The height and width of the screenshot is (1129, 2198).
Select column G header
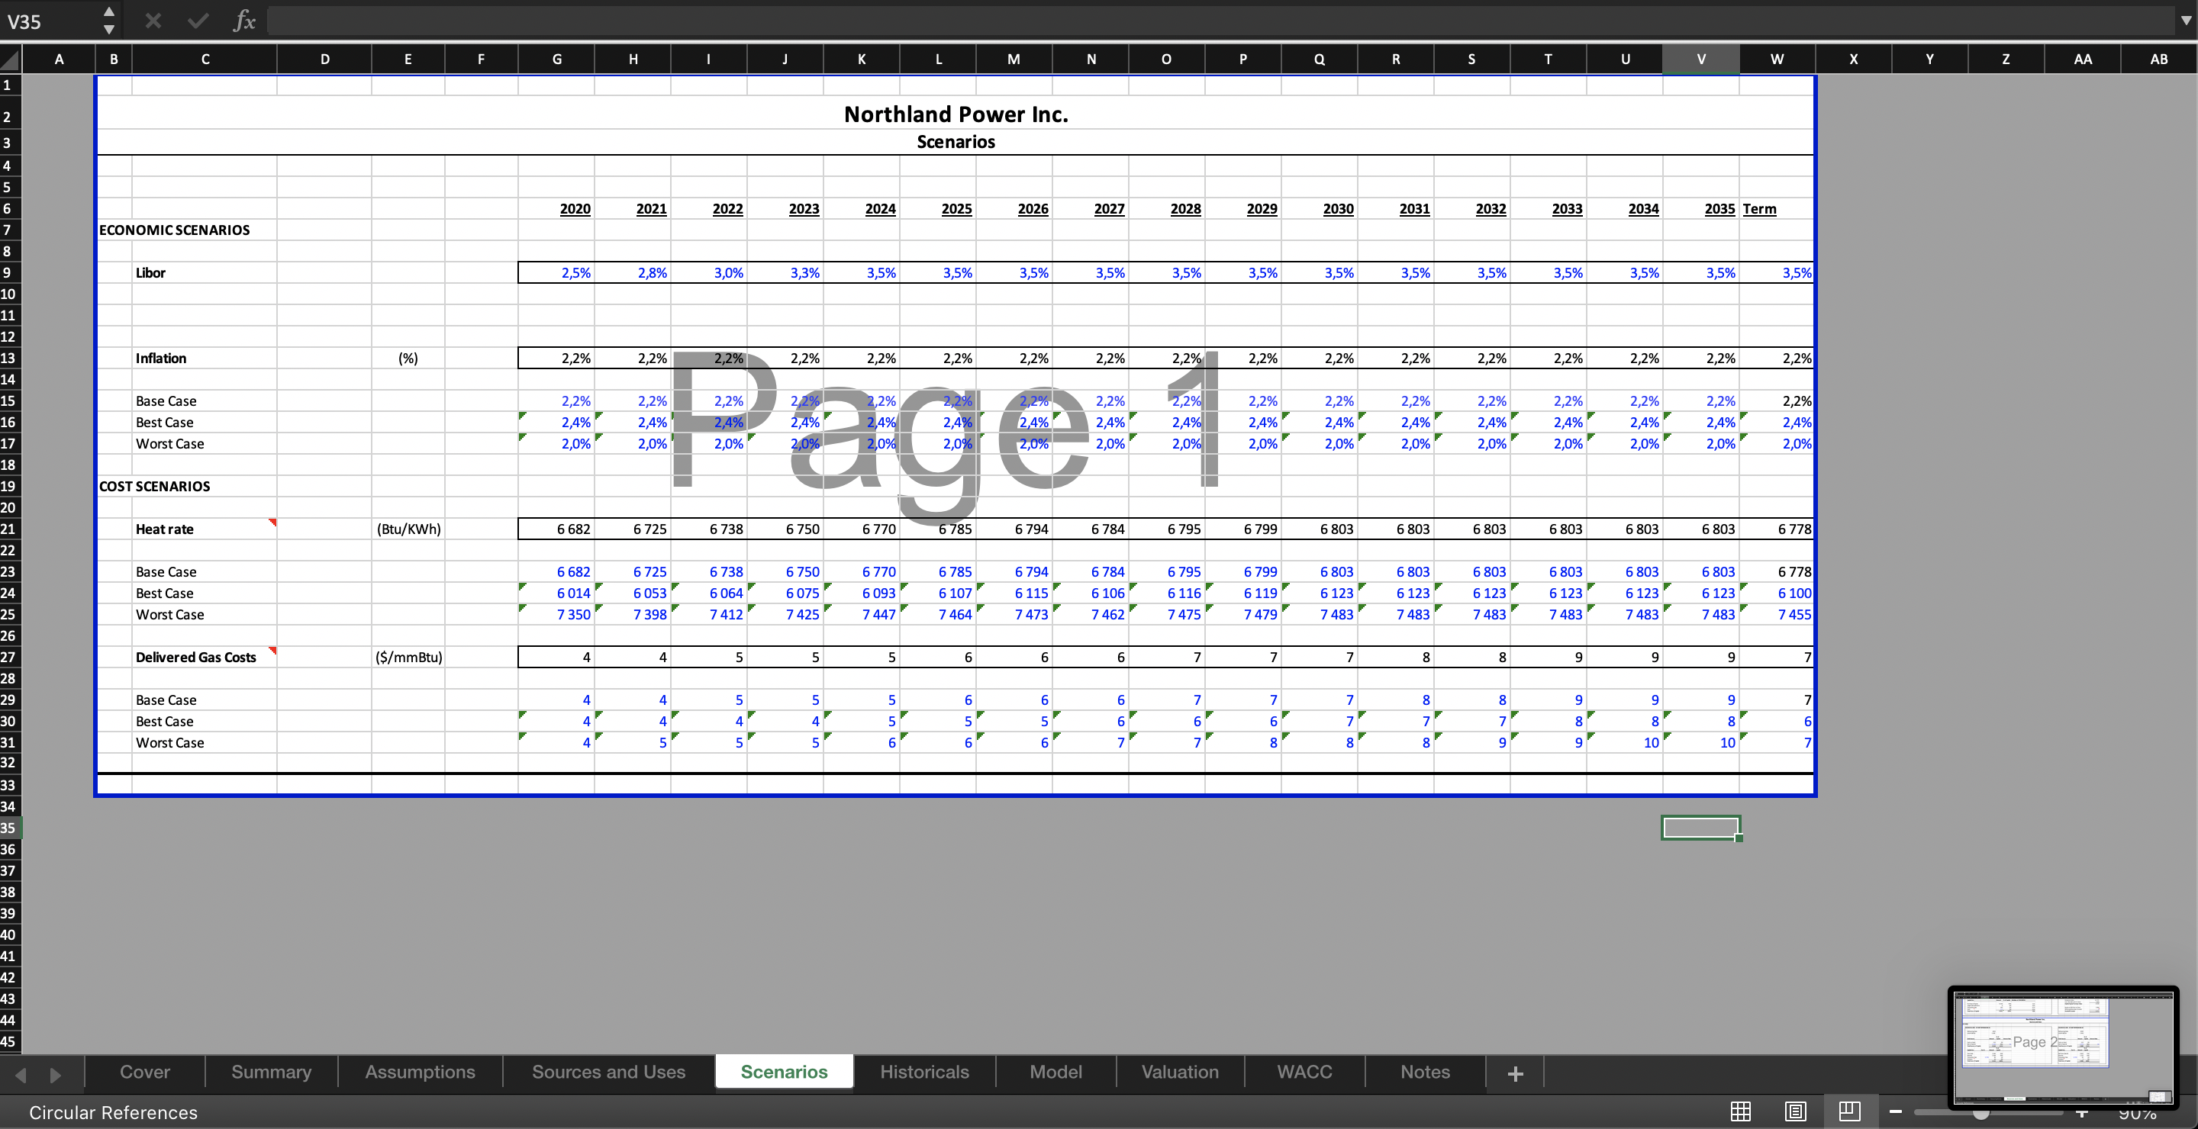[556, 59]
